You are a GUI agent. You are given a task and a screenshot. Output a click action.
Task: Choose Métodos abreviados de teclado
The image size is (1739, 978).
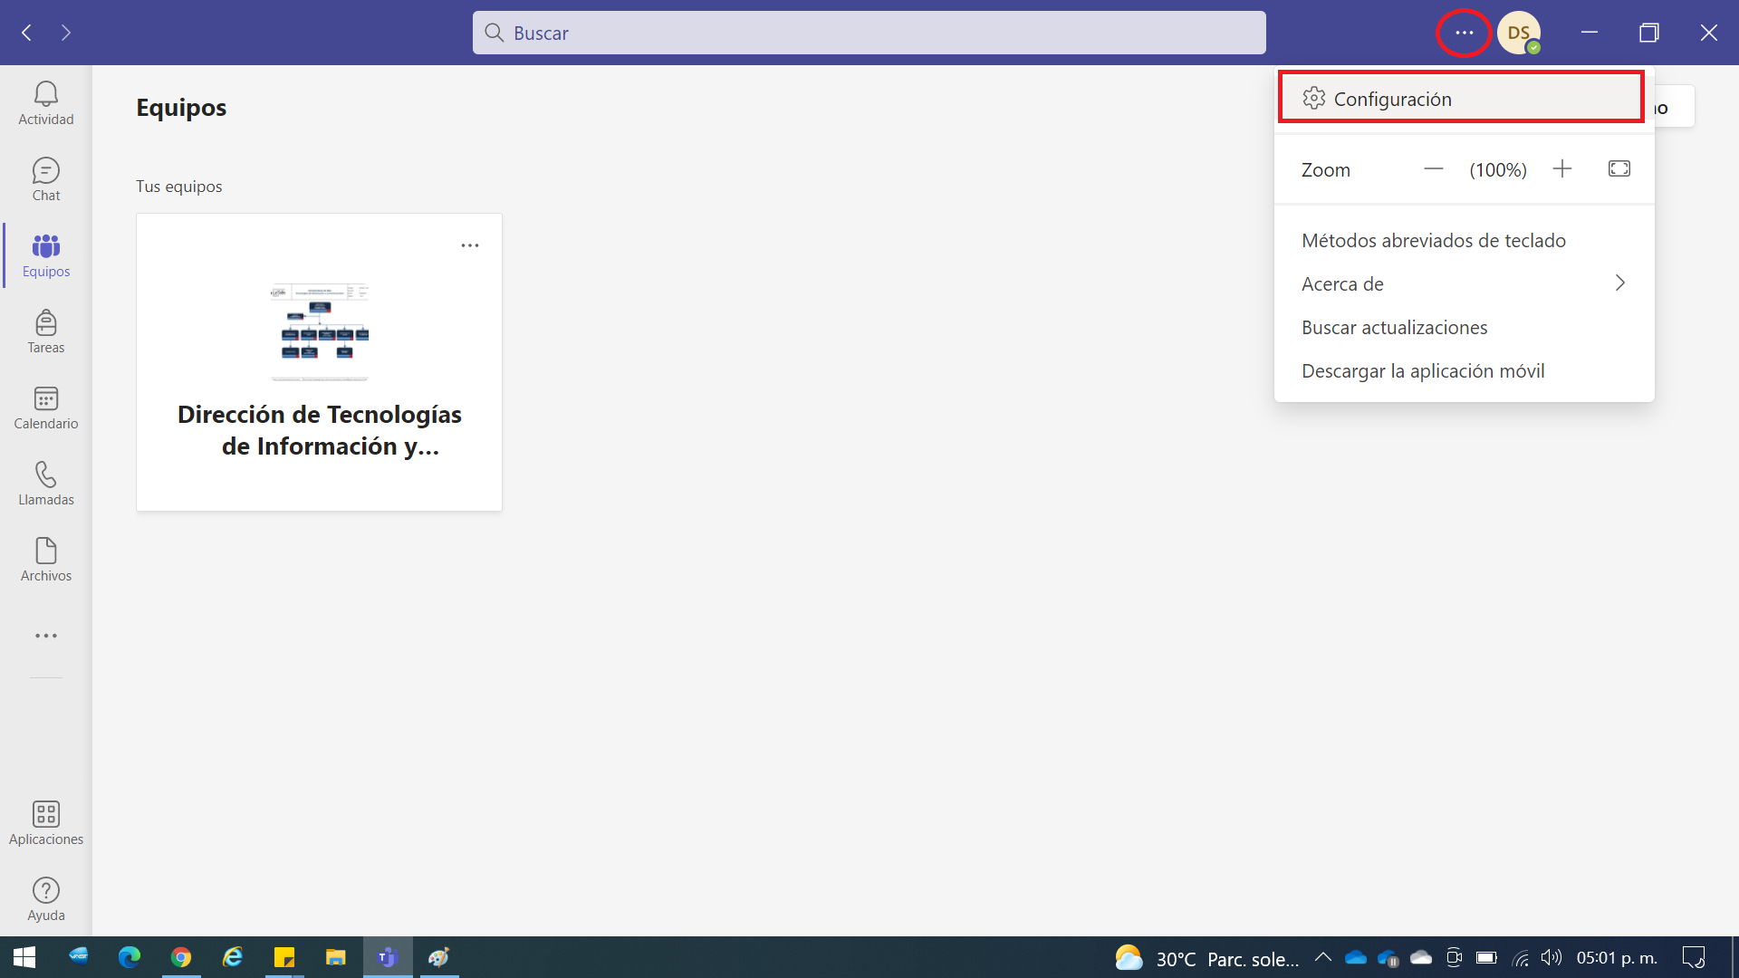coord(1433,241)
